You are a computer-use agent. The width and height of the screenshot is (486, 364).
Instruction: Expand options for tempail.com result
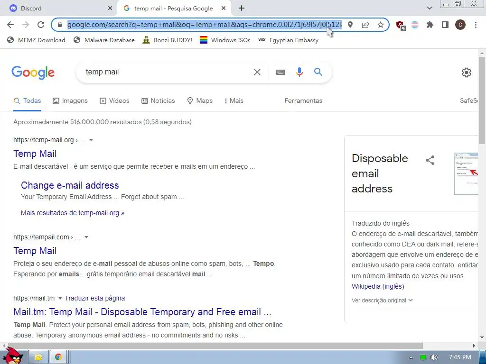86,237
